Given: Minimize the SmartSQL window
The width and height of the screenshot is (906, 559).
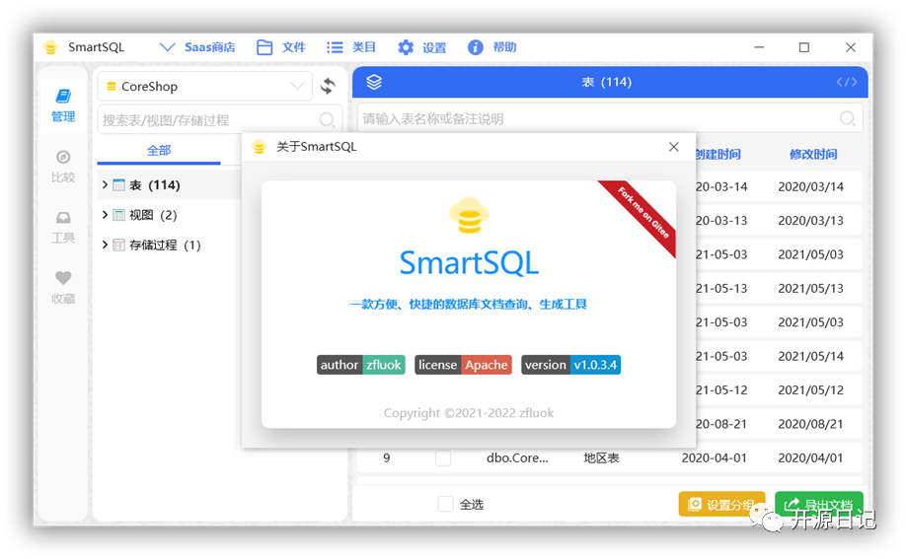Looking at the screenshot, I should point(759,47).
